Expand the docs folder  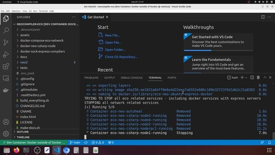[46, 57]
